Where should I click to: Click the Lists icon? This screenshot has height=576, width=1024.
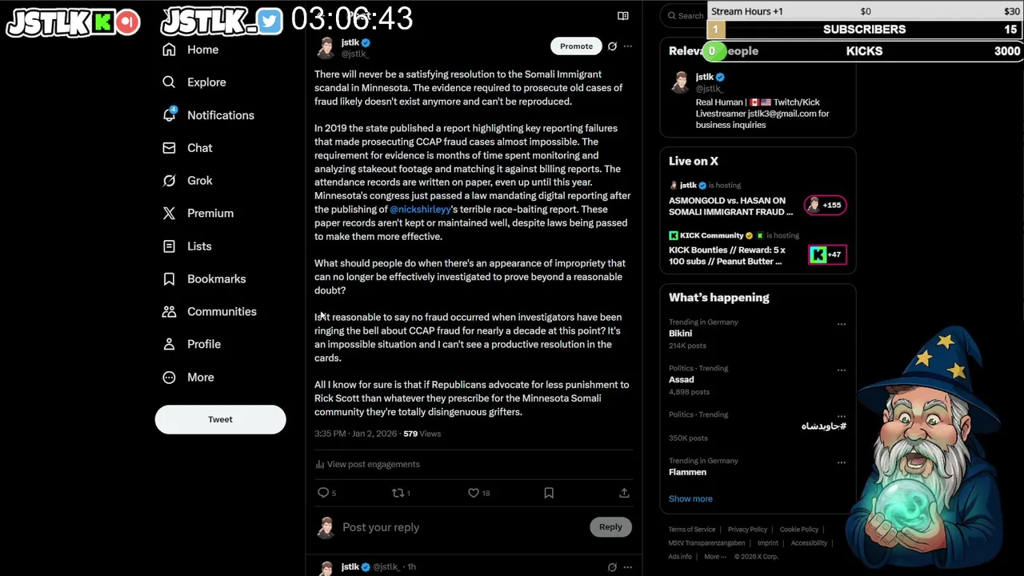[169, 246]
